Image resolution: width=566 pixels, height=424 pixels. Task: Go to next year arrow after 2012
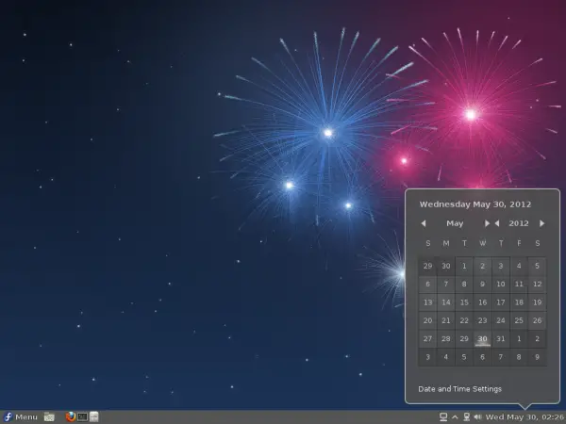(x=541, y=223)
